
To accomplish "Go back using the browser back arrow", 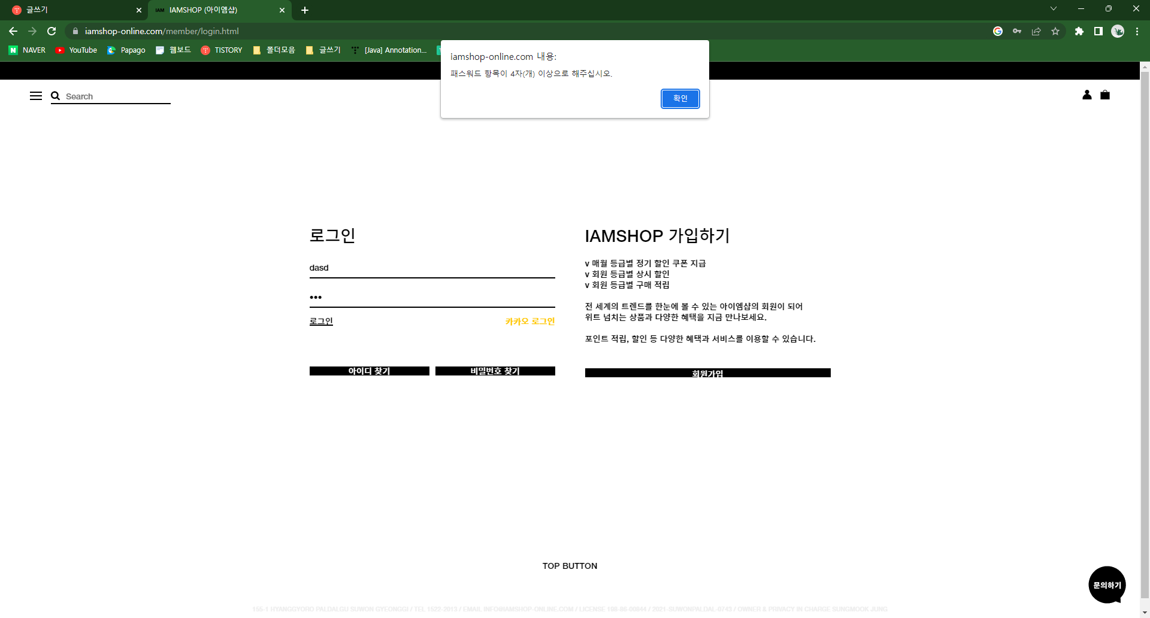I will tap(13, 31).
